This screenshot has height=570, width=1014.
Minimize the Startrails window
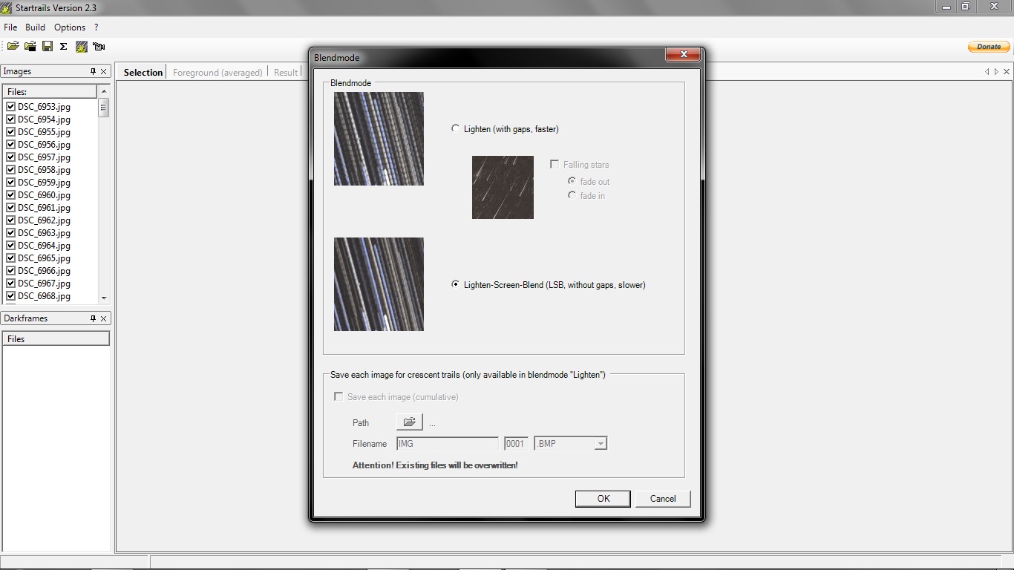[x=946, y=7]
